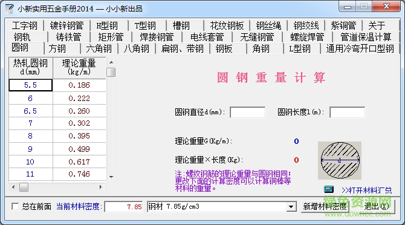Click the 理论重量 (kg/m) column header

[79, 68]
